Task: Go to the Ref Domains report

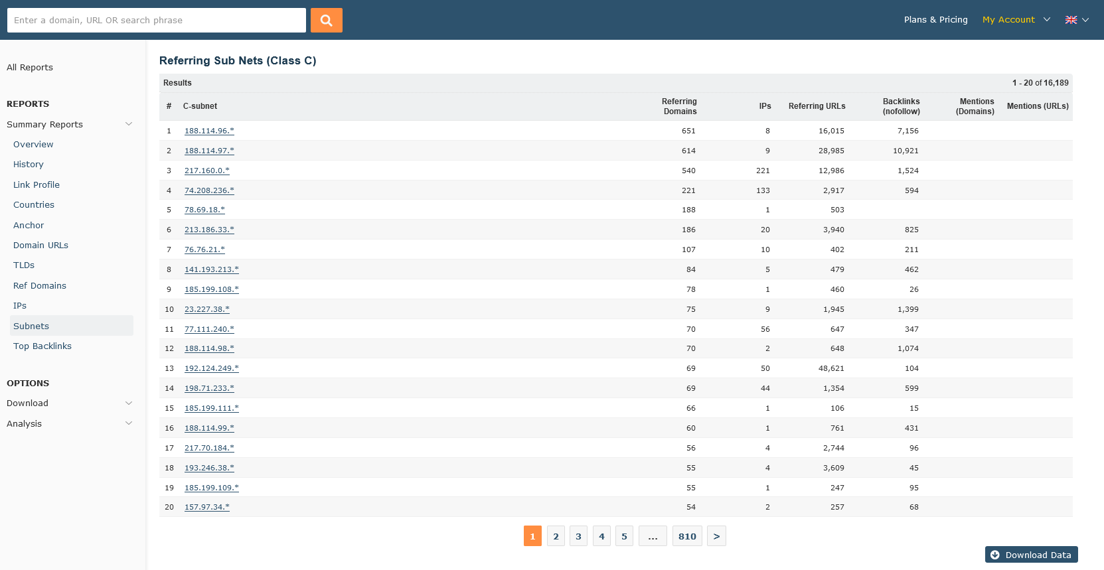Action: pyautogui.click(x=40, y=285)
